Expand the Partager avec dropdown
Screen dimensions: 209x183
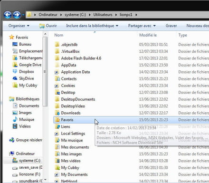tap(142, 26)
